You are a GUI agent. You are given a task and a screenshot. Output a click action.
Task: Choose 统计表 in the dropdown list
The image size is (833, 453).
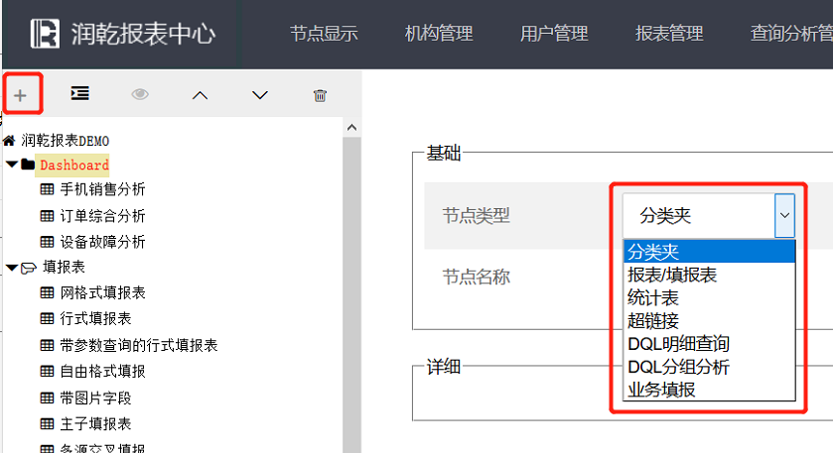coord(709,297)
